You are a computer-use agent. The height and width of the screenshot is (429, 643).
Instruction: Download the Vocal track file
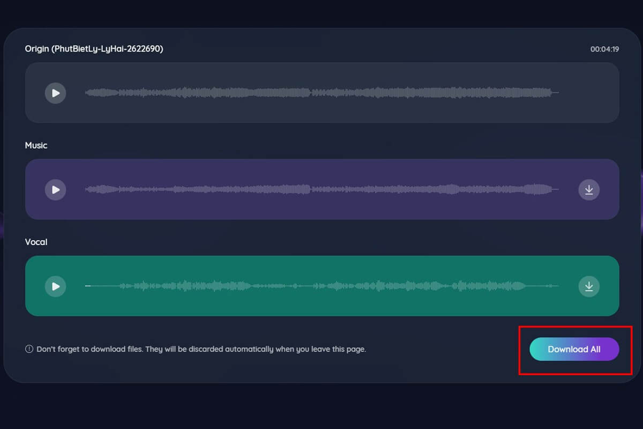[589, 286]
